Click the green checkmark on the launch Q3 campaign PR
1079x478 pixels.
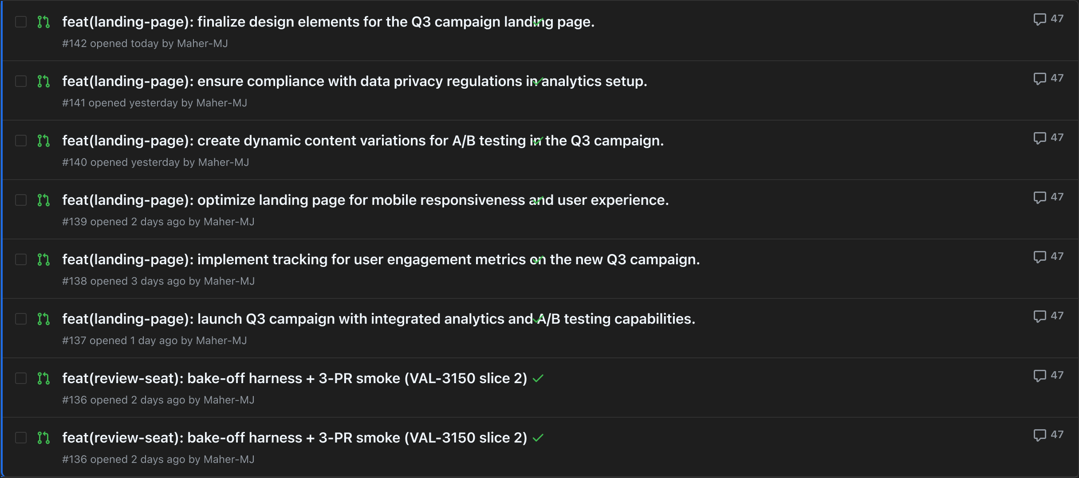click(x=538, y=319)
